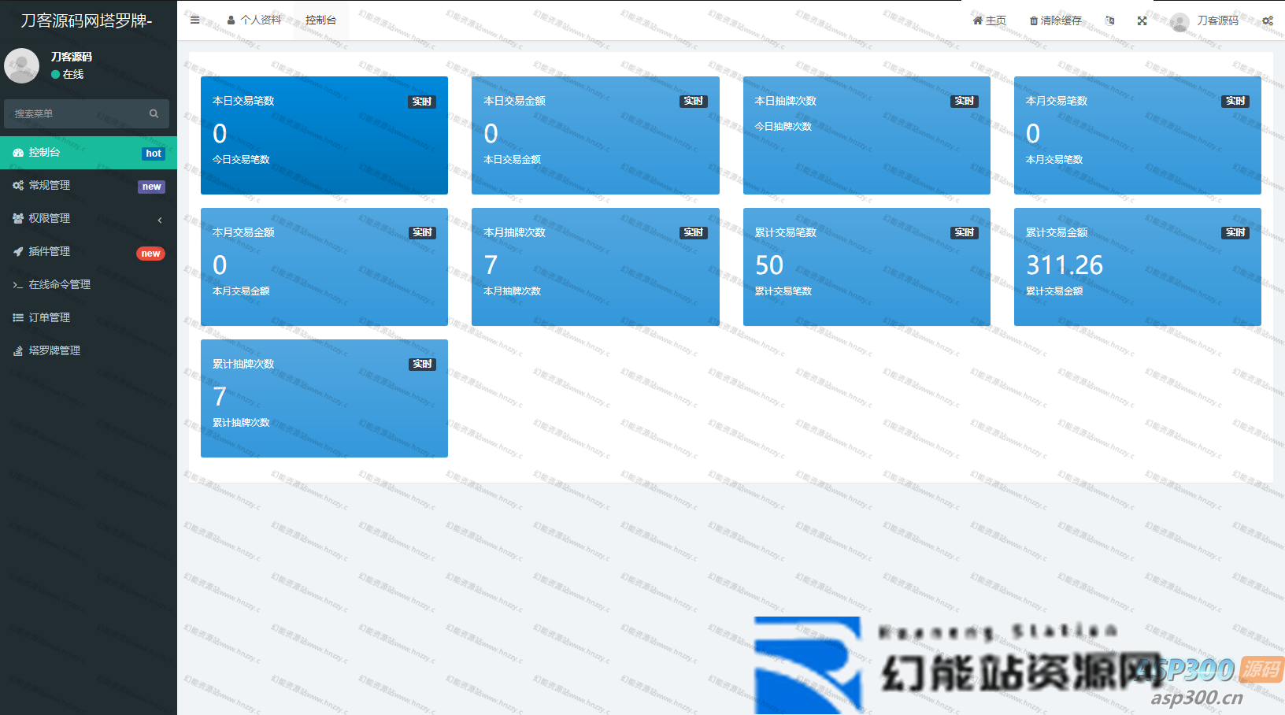1285x715 pixels.
Task: Click the 累计交易金额 311.26 stat card
Action: [x=1137, y=267]
